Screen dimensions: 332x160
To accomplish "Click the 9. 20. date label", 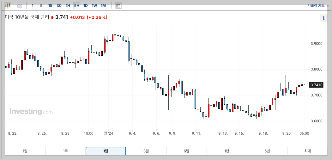I will [x=287, y=134].
